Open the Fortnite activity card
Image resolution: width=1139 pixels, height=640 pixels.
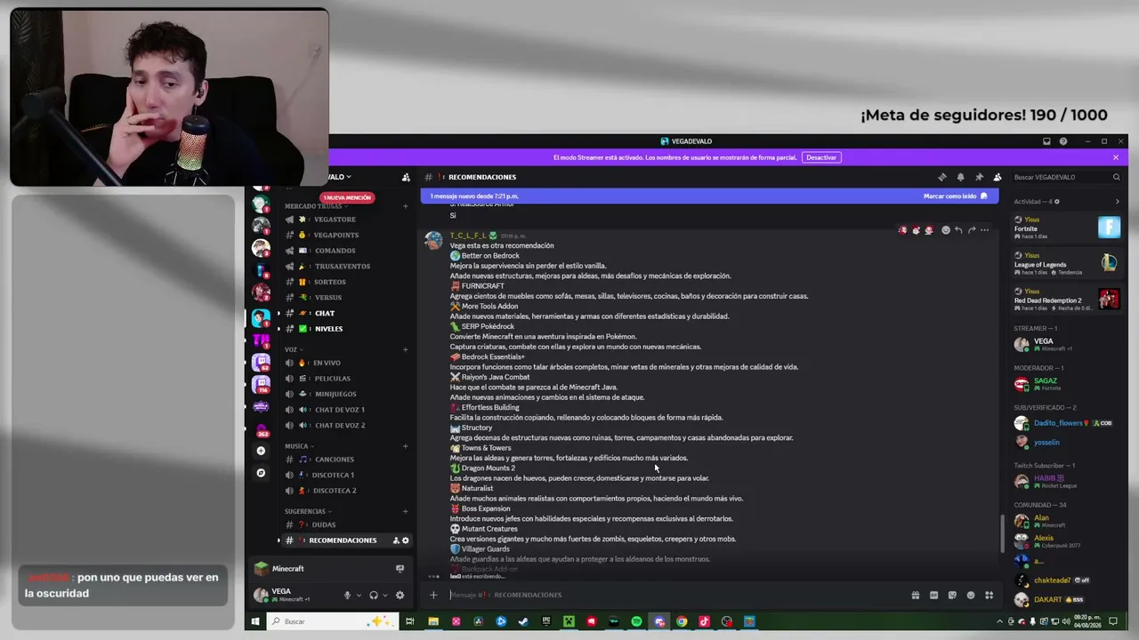click(x=1068, y=228)
